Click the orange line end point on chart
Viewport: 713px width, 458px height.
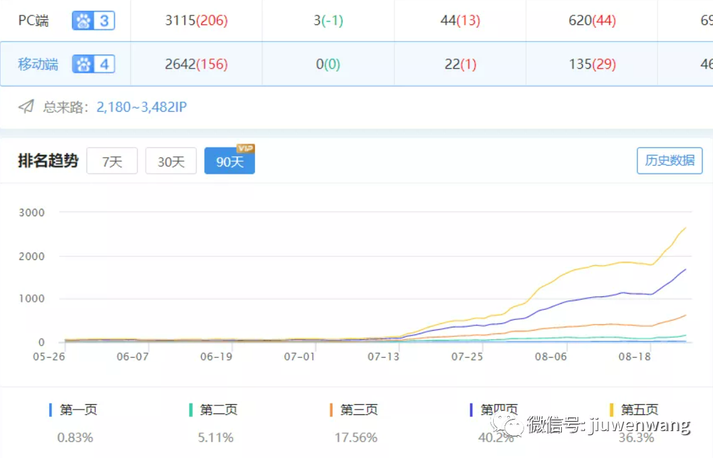click(x=685, y=315)
